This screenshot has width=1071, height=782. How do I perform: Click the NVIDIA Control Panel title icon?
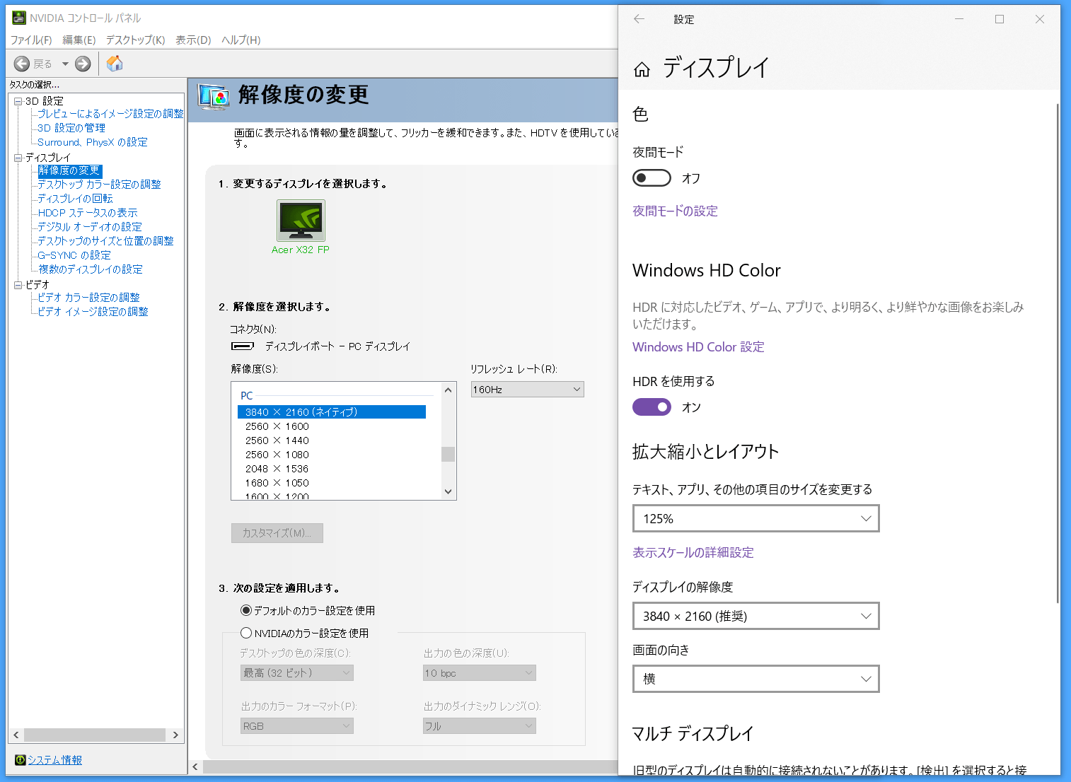(x=19, y=18)
